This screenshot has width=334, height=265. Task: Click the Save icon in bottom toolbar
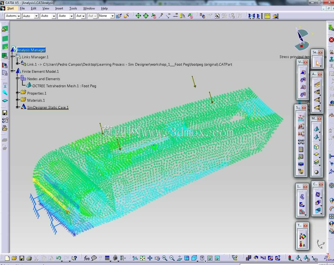(x=22, y=258)
